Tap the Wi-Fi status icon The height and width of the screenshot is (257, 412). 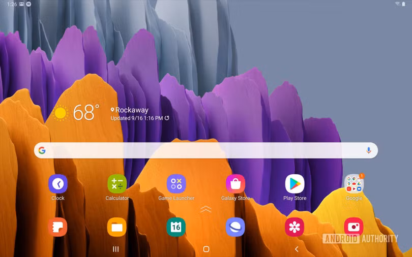click(398, 4)
